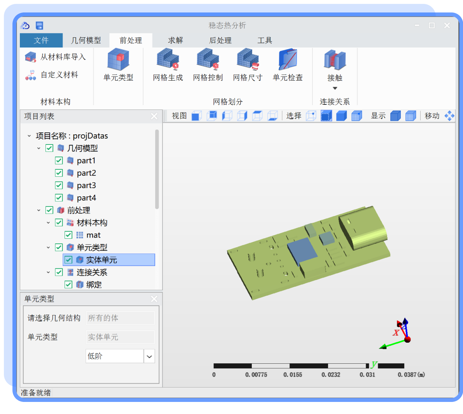Select the mat material tree item
Screen dimensions: 463x414
[93, 235]
